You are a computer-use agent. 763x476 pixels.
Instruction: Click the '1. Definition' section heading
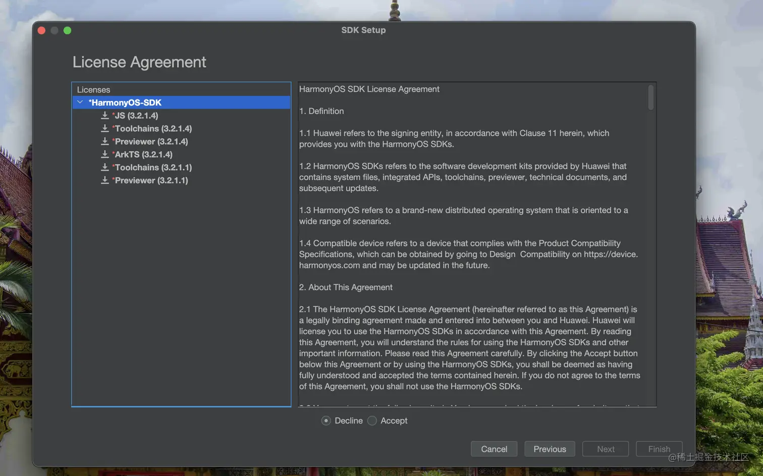point(321,111)
